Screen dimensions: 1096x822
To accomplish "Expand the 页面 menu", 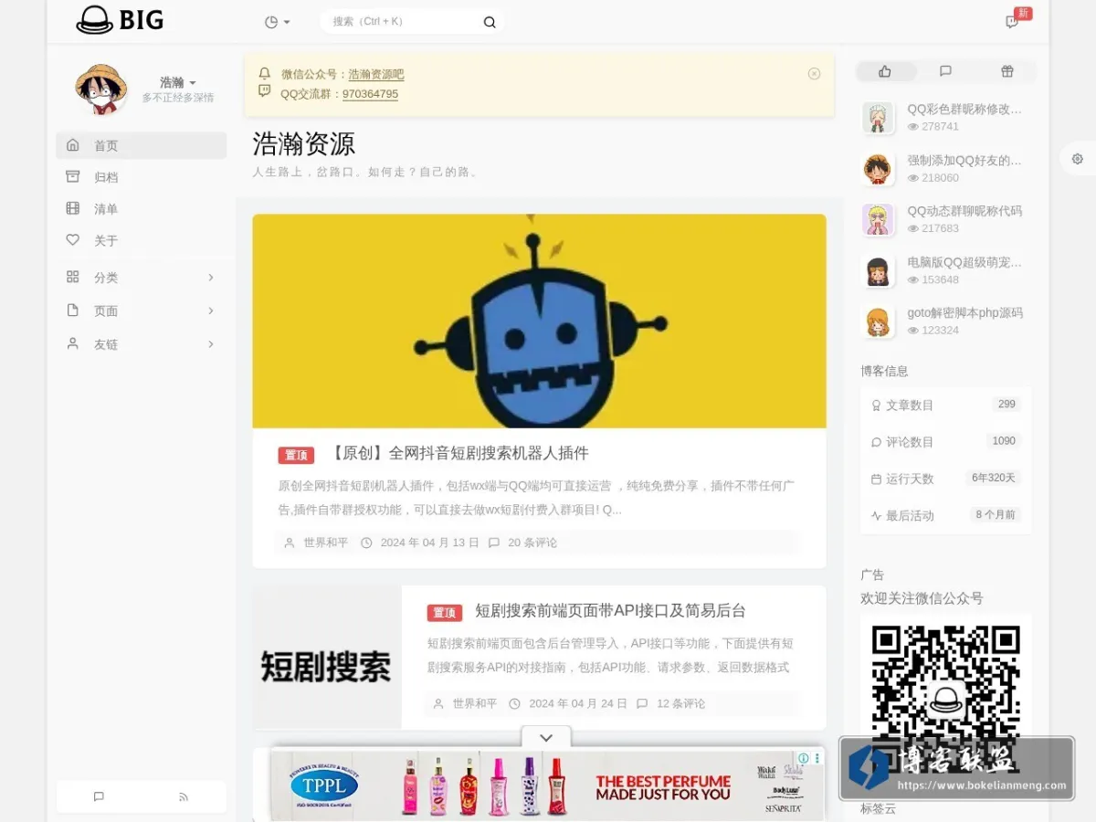I will tap(142, 311).
